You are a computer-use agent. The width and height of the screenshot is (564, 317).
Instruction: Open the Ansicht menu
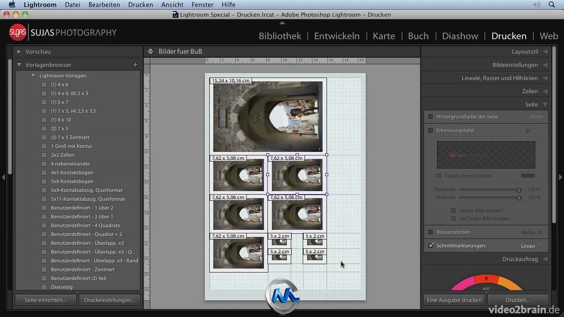coord(172,4)
